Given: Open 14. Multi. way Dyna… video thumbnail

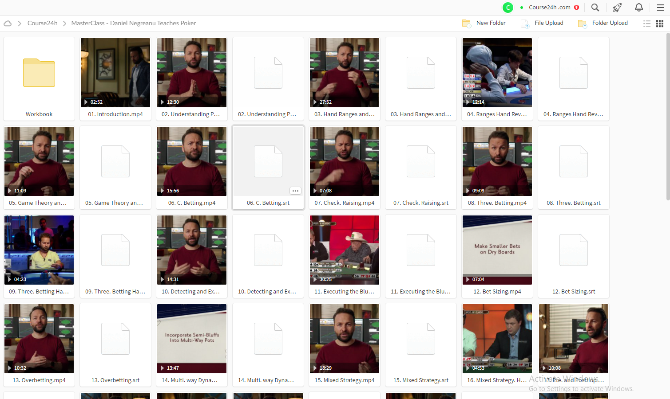Looking at the screenshot, I should click(x=192, y=339).
